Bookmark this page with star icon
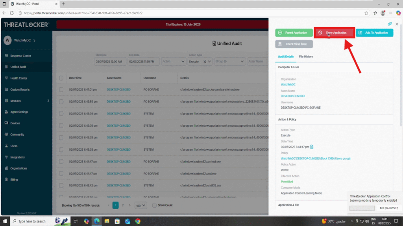 [x=366, y=13]
